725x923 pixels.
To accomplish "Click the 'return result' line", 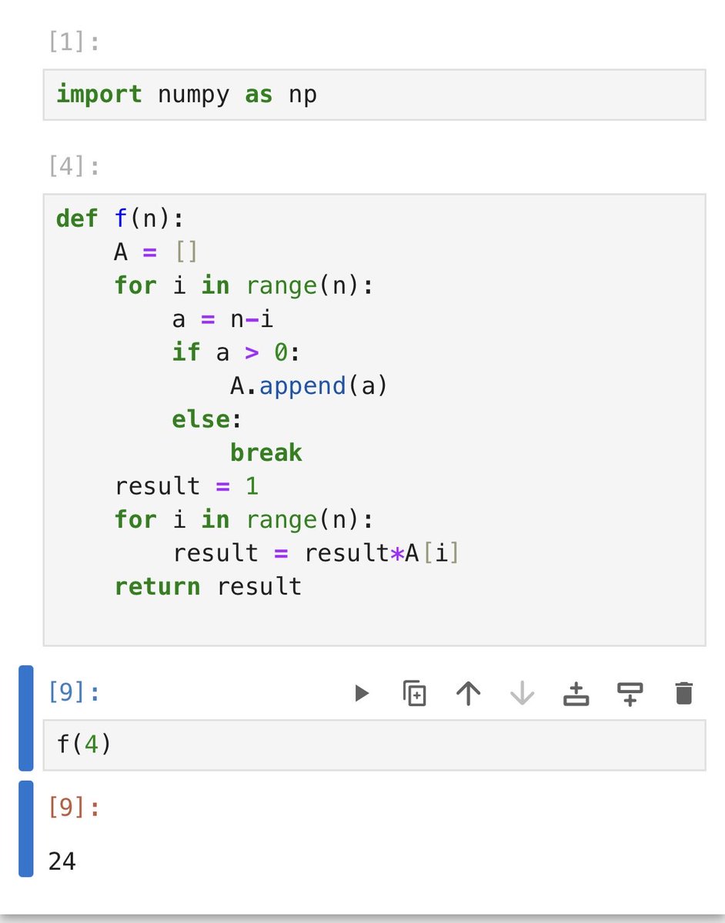I will pyautogui.click(x=208, y=587).
